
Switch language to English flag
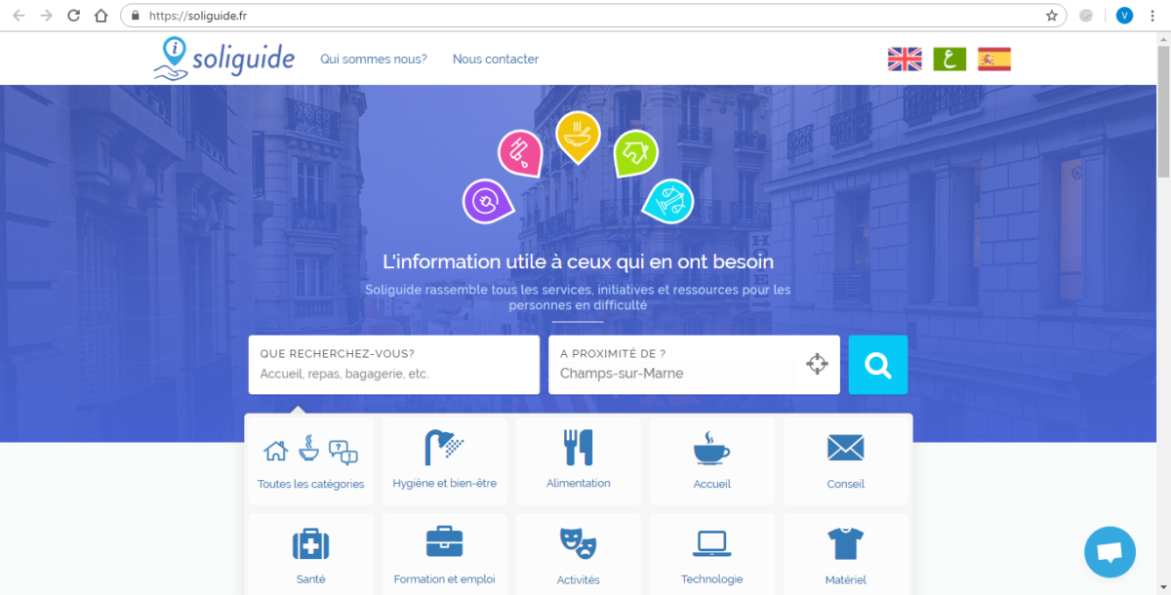tap(905, 59)
